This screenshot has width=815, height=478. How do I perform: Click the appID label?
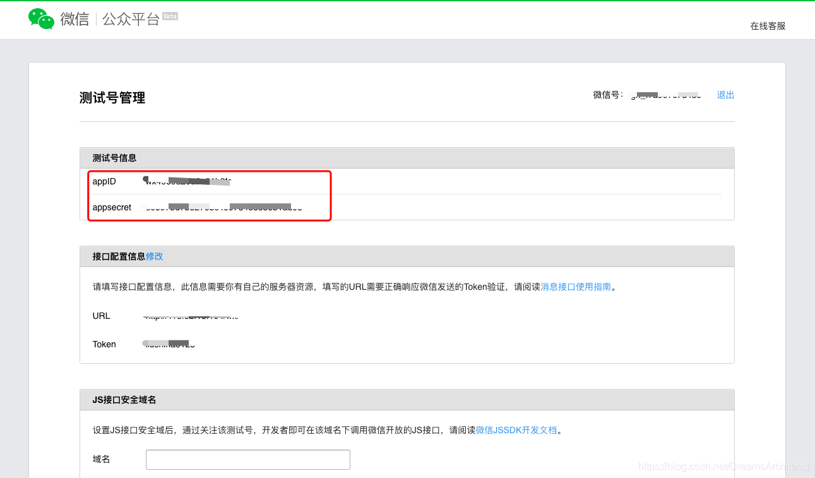point(104,181)
